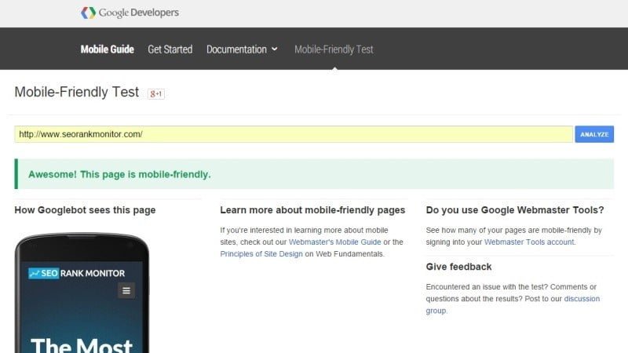Click the Analyze button
The width and height of the screenshot is (628, 353).
[x=594, y=134]
